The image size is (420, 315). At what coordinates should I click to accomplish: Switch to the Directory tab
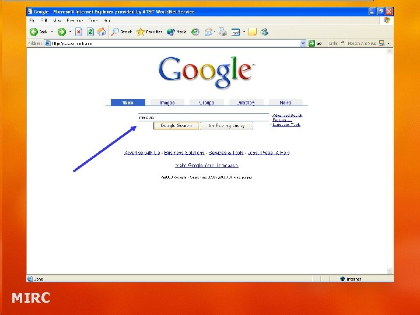[x=246, y=103]
